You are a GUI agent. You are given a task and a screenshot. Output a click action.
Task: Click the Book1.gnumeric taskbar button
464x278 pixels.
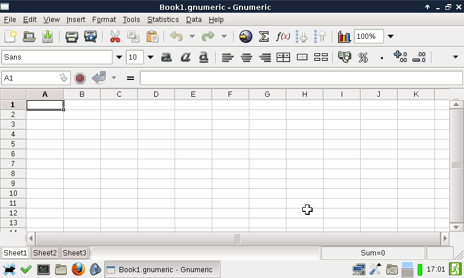click(x=159, y=269)
